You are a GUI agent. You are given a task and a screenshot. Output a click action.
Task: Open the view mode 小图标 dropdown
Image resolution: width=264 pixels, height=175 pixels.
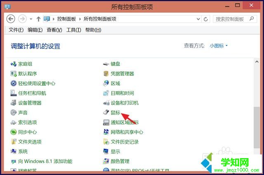click(219, 46)
